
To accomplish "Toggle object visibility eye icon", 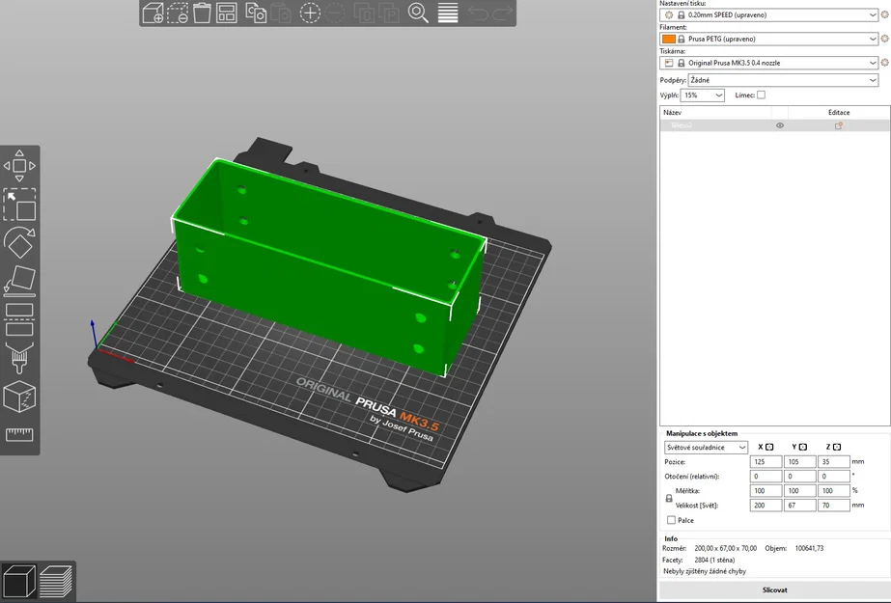I will click(780, 125).
